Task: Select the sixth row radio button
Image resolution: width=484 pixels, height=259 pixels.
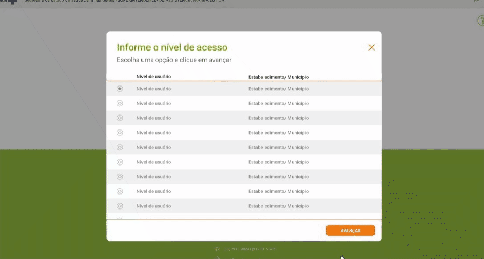Action: pos(120,162)
